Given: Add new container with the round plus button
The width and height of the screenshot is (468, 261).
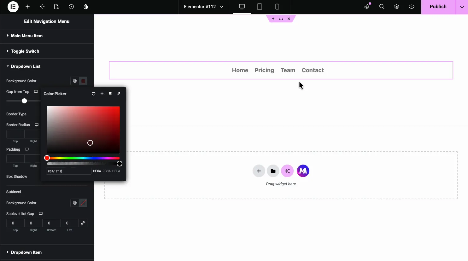Looking at the screenshot, I should (259, 171).
